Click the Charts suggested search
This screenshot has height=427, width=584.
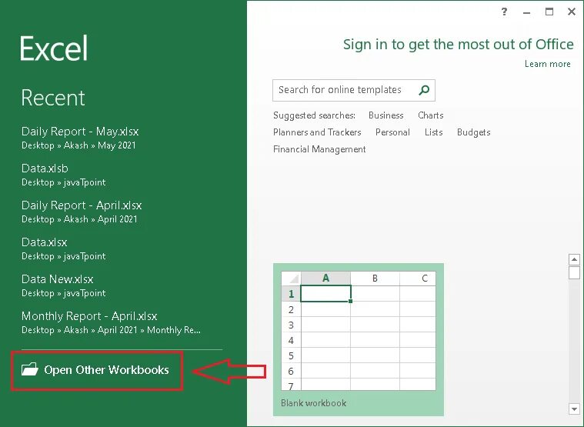point(431,115)
